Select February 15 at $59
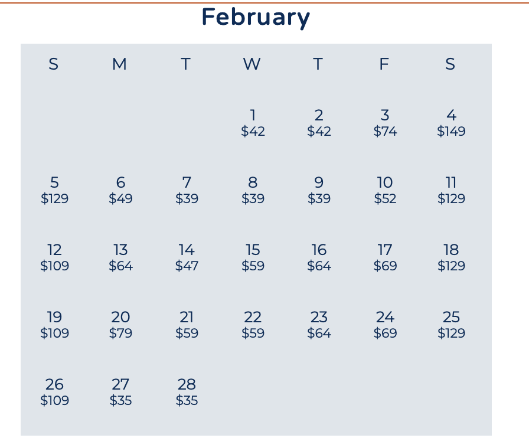This screenshot has width=529, height=438. (x=253, y=257)
